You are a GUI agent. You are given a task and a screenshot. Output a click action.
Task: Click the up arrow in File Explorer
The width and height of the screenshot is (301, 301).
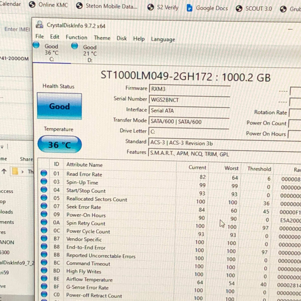click(4, 171)
